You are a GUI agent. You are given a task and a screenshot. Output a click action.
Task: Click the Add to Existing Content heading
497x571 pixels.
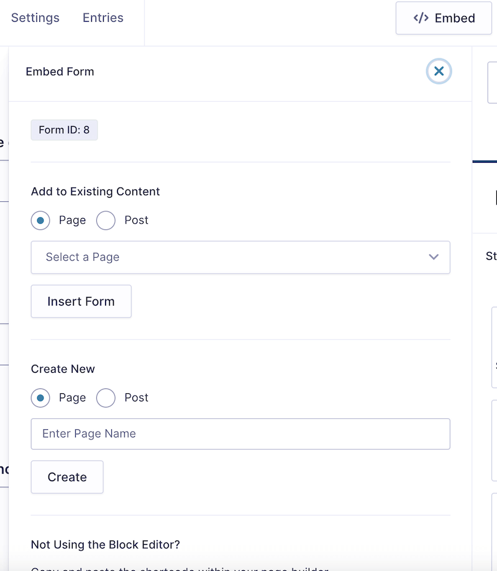point(96,191)
